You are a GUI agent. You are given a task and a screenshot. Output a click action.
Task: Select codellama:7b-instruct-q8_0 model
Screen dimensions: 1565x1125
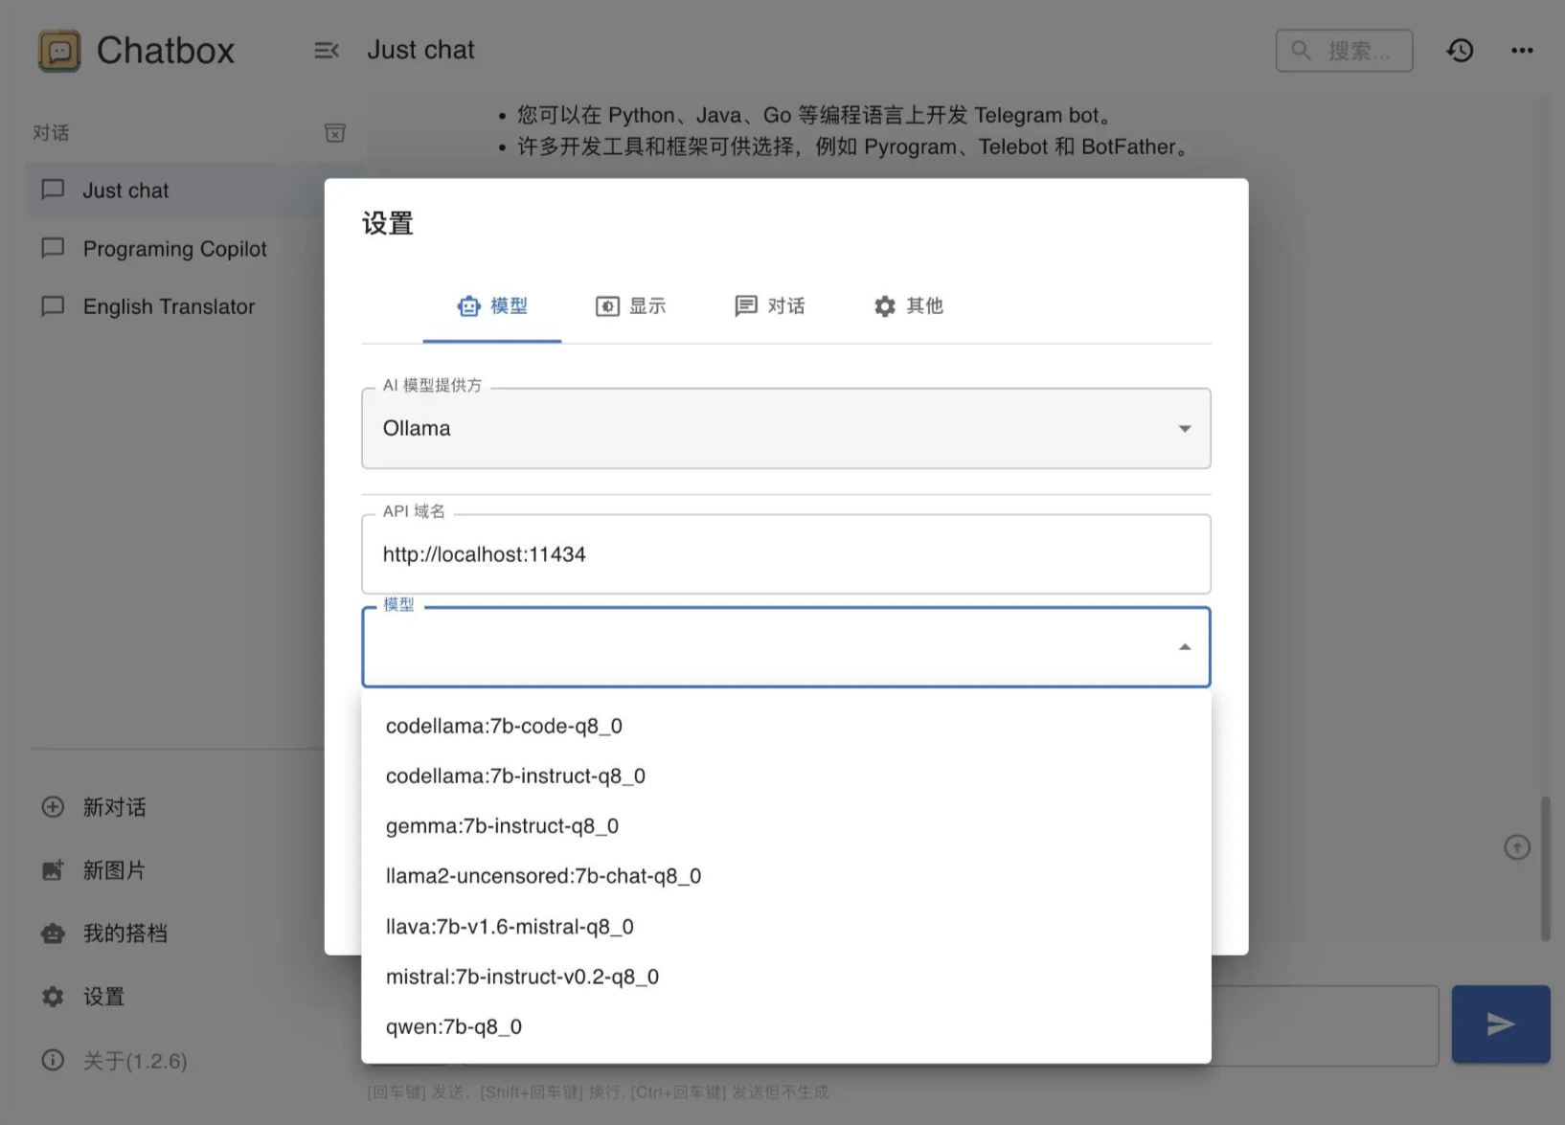pyautogui.click(x=786, y=776)
